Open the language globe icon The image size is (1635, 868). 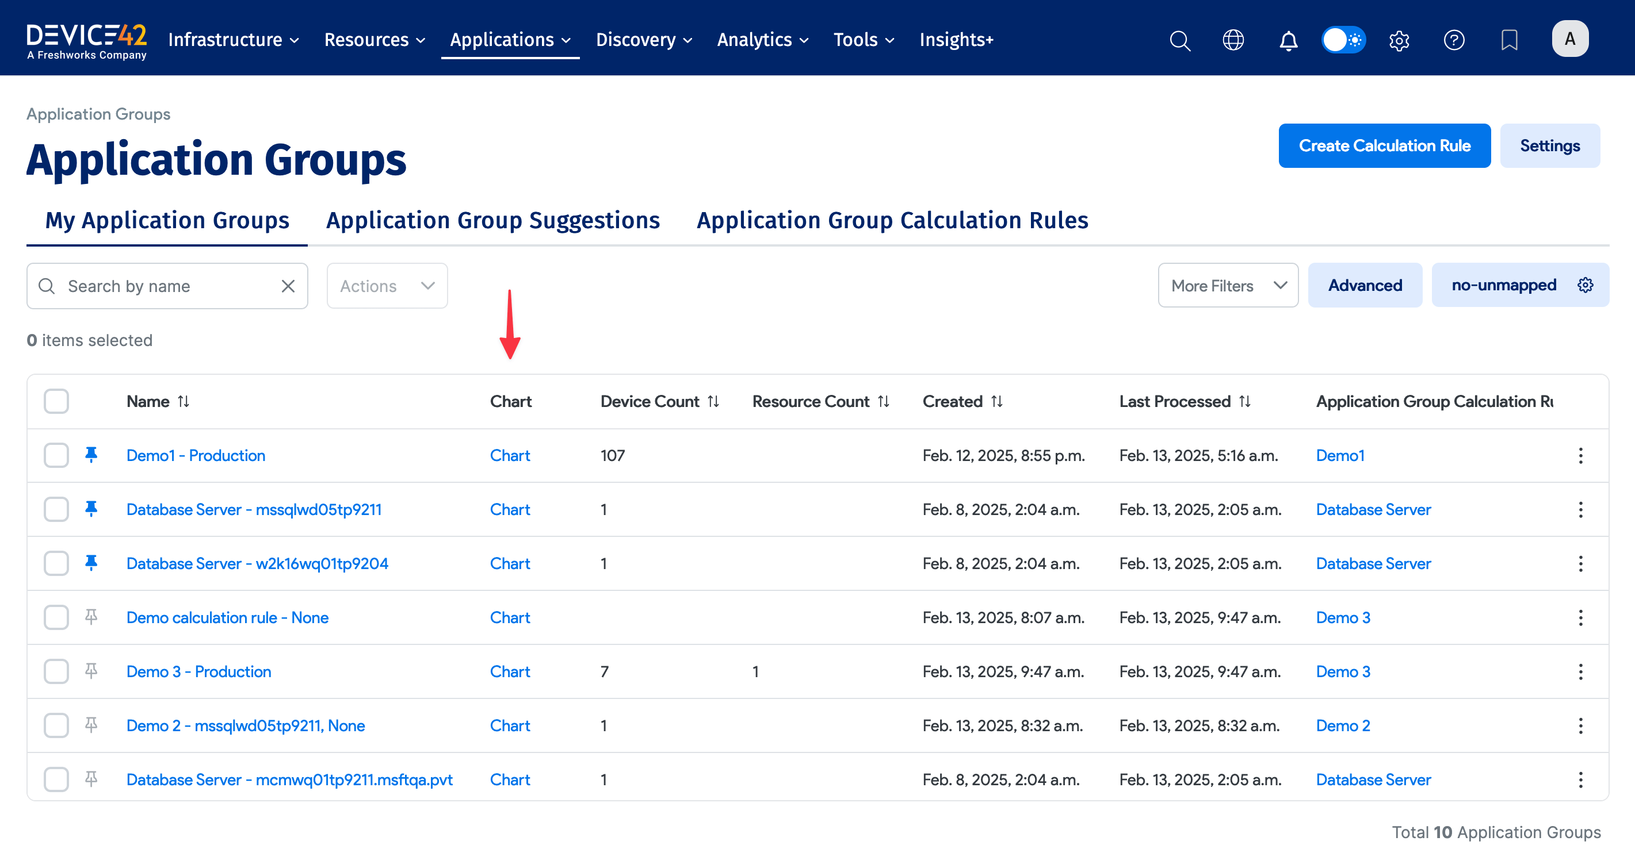1233,40
